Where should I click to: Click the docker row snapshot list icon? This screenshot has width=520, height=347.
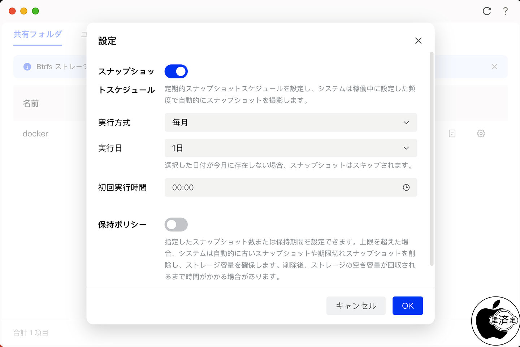pos(452,134)
